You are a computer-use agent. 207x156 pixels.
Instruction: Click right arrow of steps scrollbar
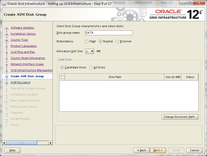50,143
